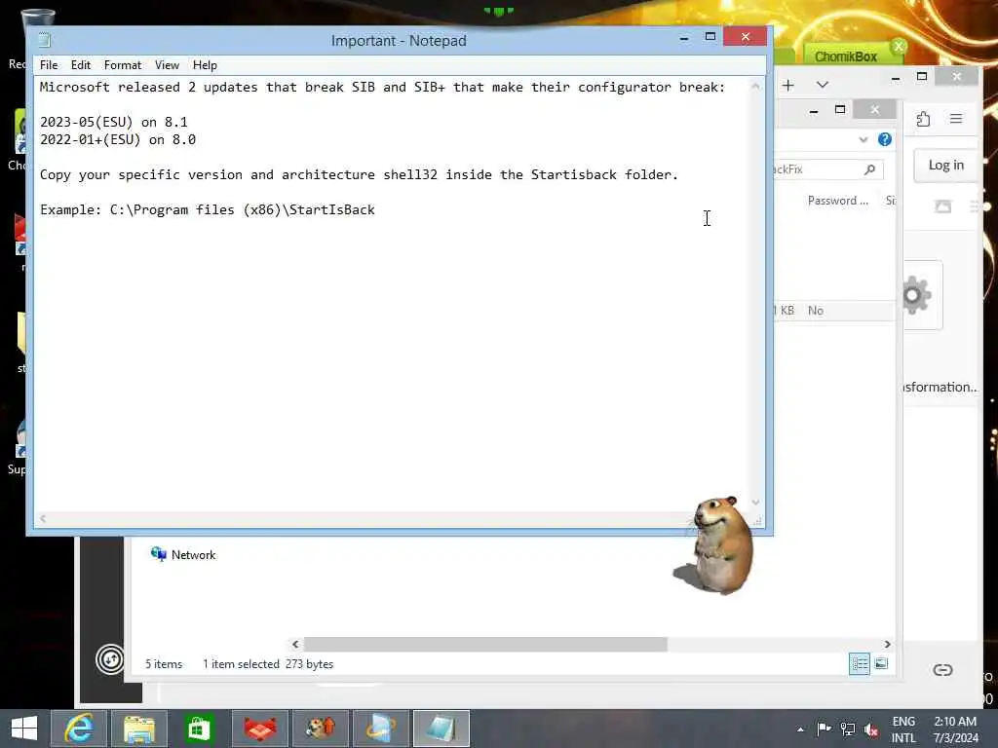Open Action Center flag icon
The width and height of the screenshot is (998, 748).
pyautogui.click(x=824, y=729)
